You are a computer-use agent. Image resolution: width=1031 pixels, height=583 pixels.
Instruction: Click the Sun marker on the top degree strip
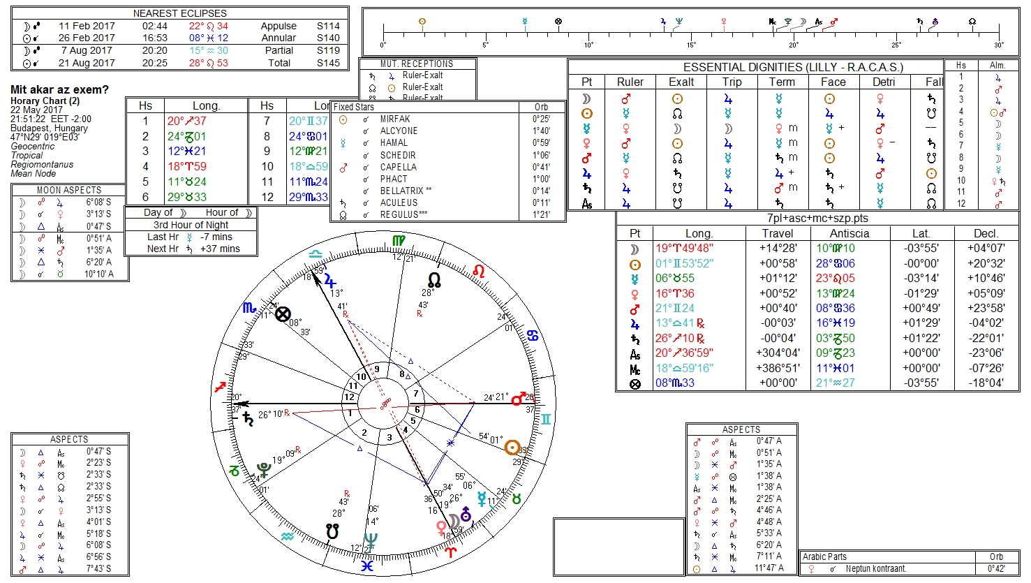422,22
